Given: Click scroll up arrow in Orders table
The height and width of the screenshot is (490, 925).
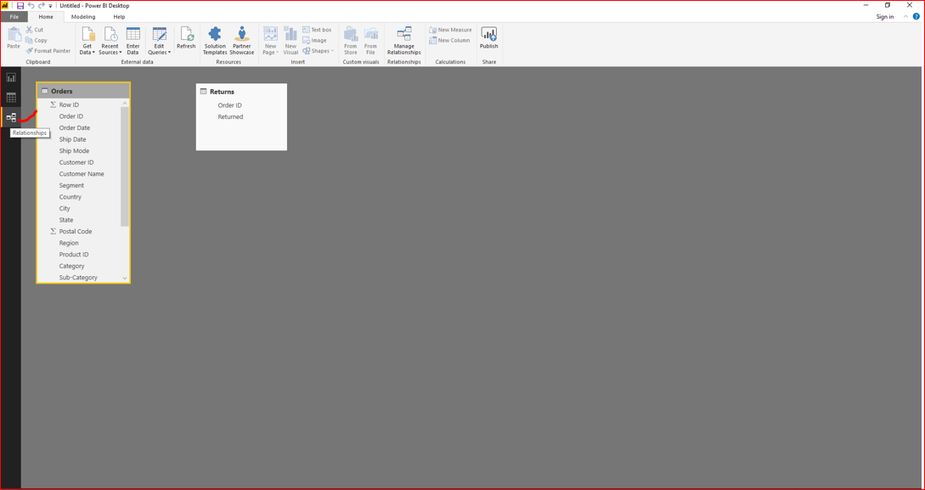Looking at the screenshot, I should [125, 104].
